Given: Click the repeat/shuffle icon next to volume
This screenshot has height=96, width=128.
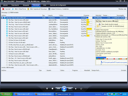Looking at the screenshot, I should (x=81, y=89).
